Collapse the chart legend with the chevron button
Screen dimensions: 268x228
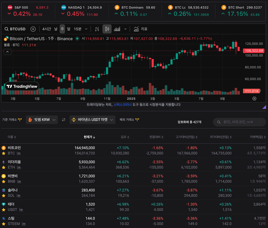pos(8,52)
